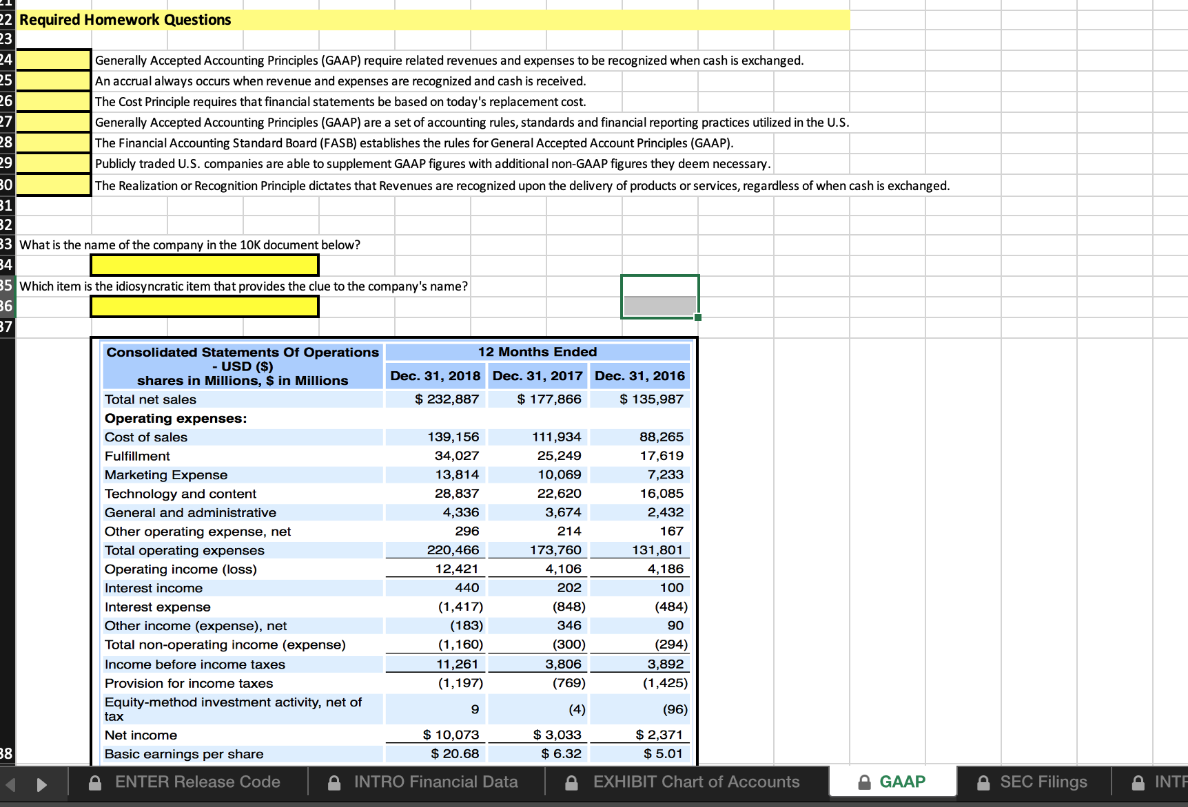
Task: Click '12 Months Ended' header
Action: [537, 352]
